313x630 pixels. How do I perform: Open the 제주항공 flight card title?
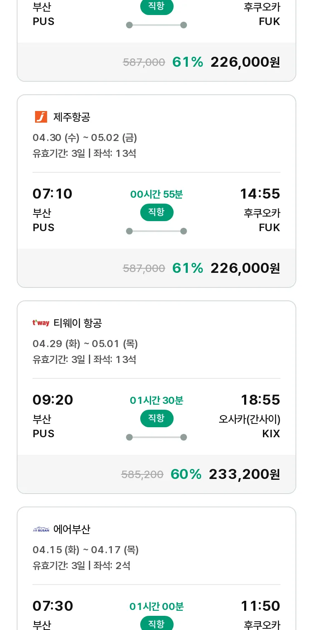pos(72,117)
